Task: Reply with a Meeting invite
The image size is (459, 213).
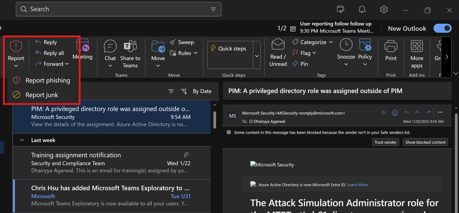Action: (x=83, y=49)
